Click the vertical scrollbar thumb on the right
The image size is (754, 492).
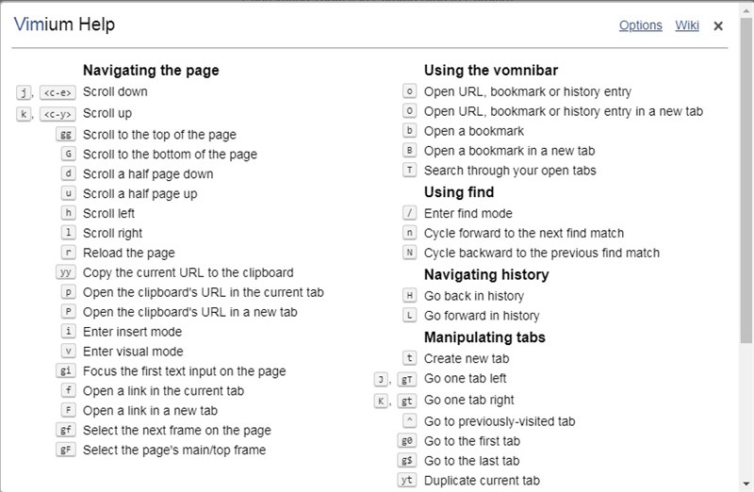click(746, 180)
